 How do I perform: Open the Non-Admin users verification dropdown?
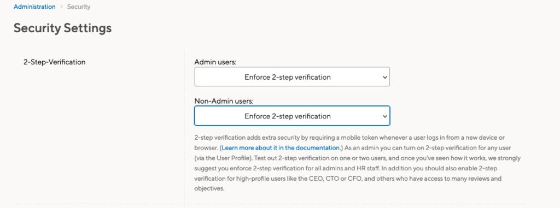[x=292, y=116]
